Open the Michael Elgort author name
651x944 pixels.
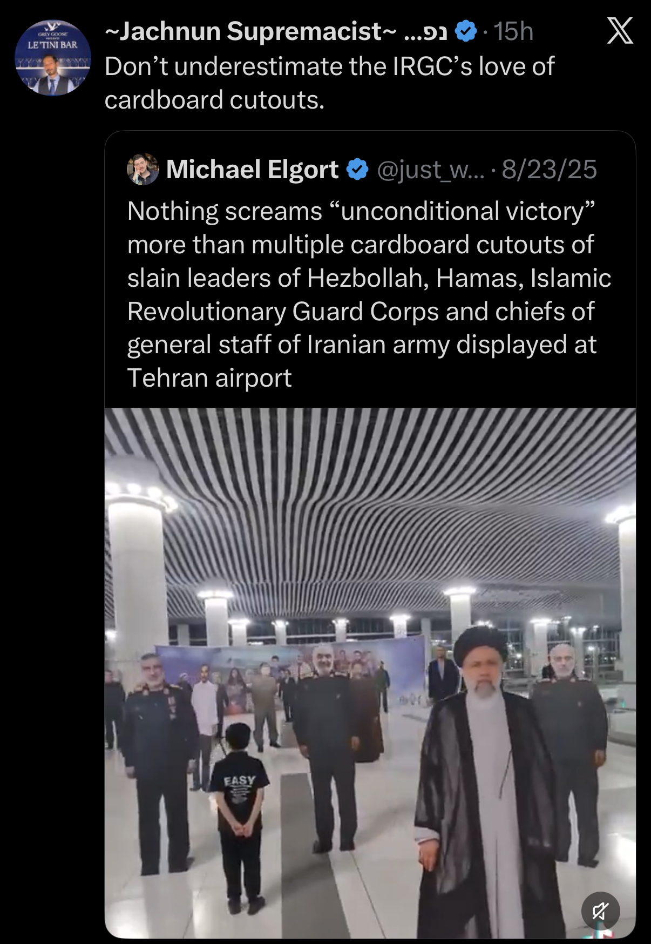[x=253, y=170]
